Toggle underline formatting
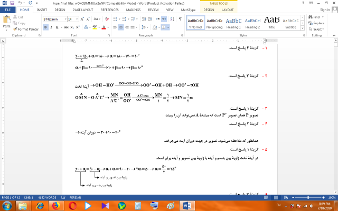Viewport: 338px width, 211px height. click(x=57, y=27)
